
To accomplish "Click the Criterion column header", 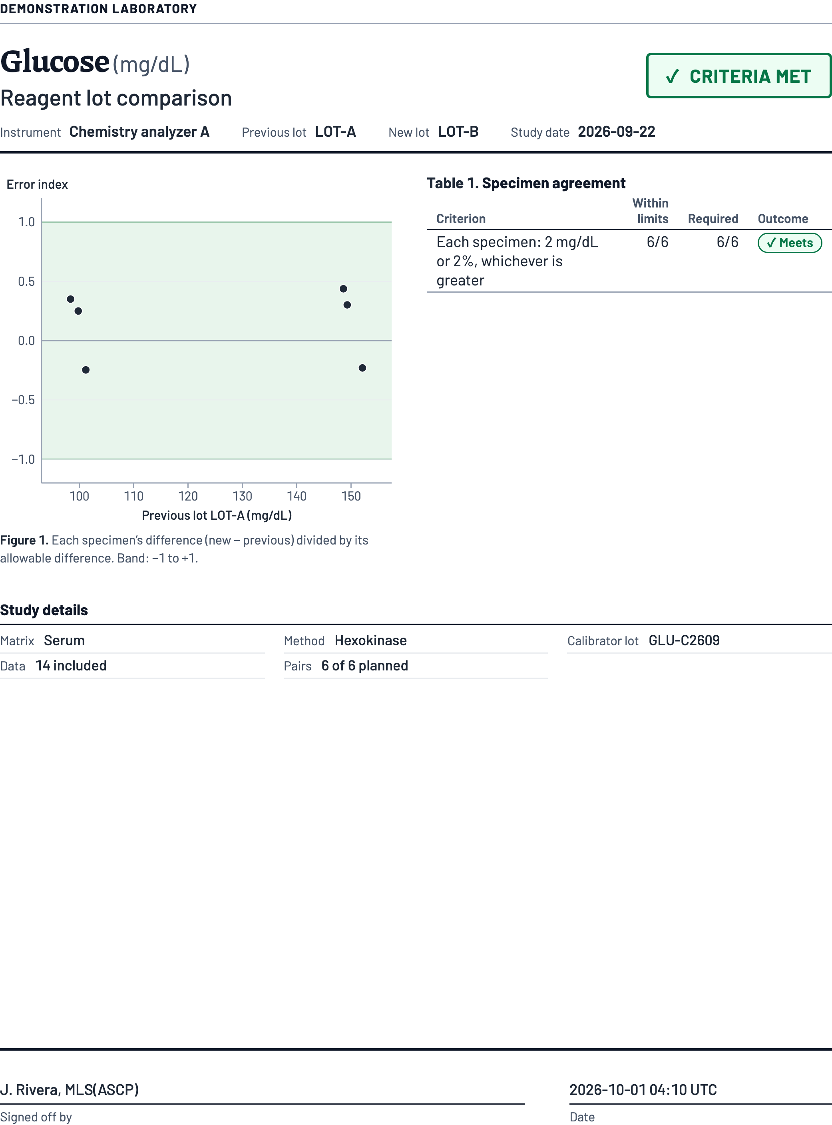I will pos(461,219).
